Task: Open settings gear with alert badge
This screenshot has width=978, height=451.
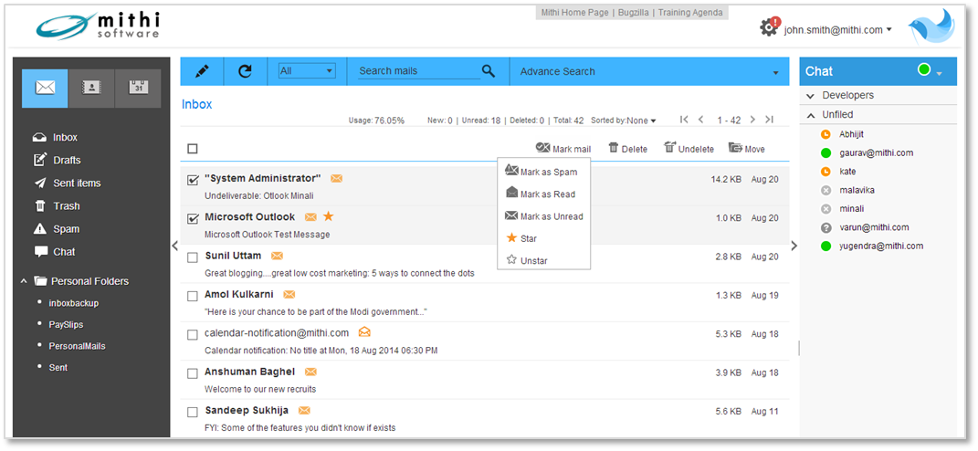Action: click(770, 26)
